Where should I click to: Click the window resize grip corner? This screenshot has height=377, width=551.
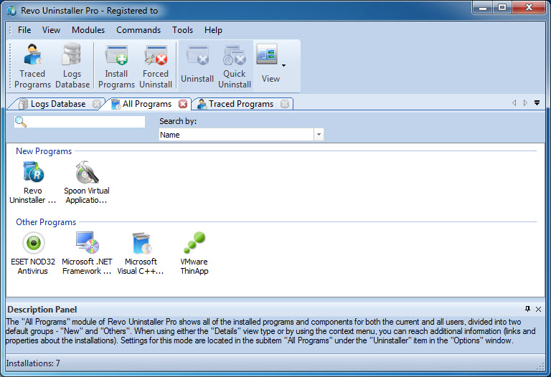click(541, 366)
